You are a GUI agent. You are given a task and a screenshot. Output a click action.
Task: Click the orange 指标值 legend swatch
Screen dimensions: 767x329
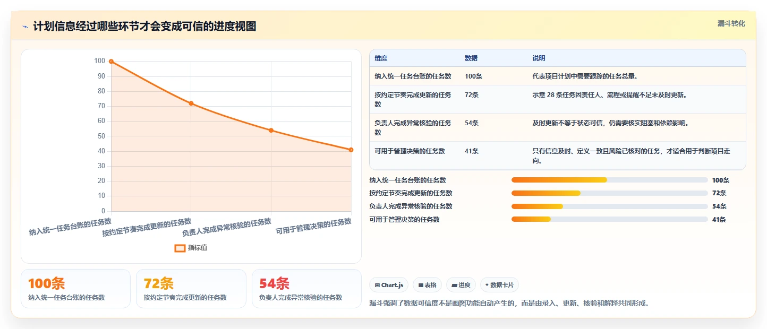(180, 248)
